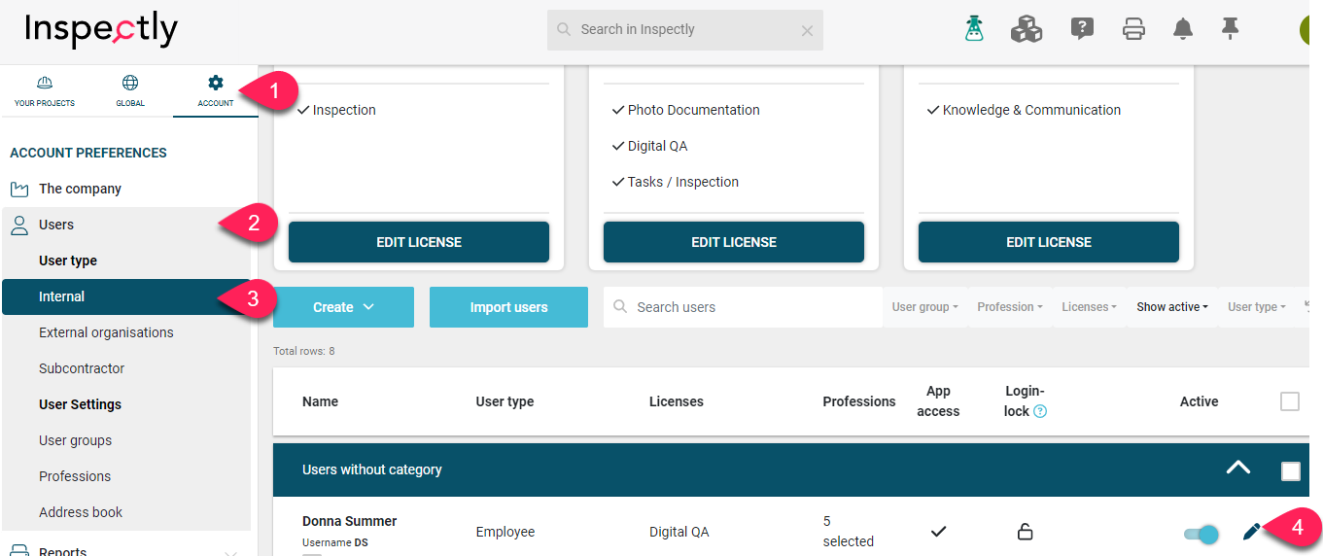Open the Create dropdown button

tap(343, 307)
